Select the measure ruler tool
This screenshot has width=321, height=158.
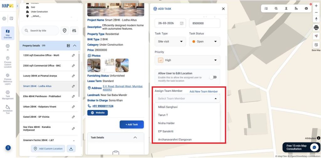[x=296, y=8]
